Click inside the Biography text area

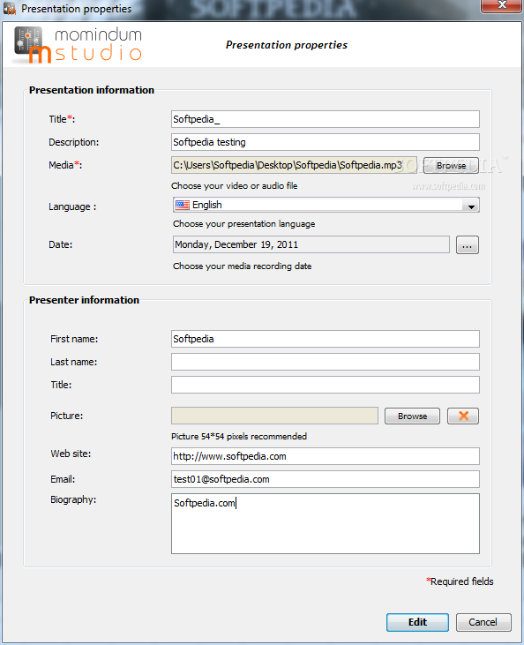click(326, 523)
